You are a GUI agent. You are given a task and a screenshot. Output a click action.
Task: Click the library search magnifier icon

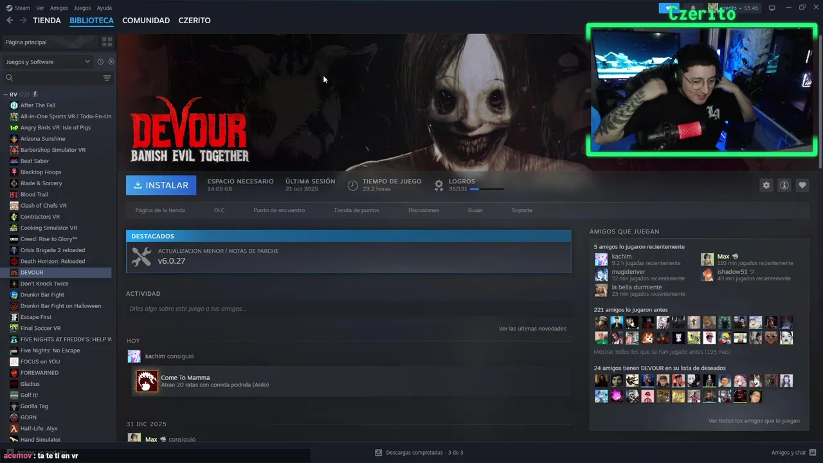tap(9, 78)
